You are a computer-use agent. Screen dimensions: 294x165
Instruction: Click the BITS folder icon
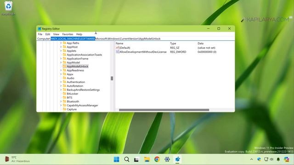[64, 98]
